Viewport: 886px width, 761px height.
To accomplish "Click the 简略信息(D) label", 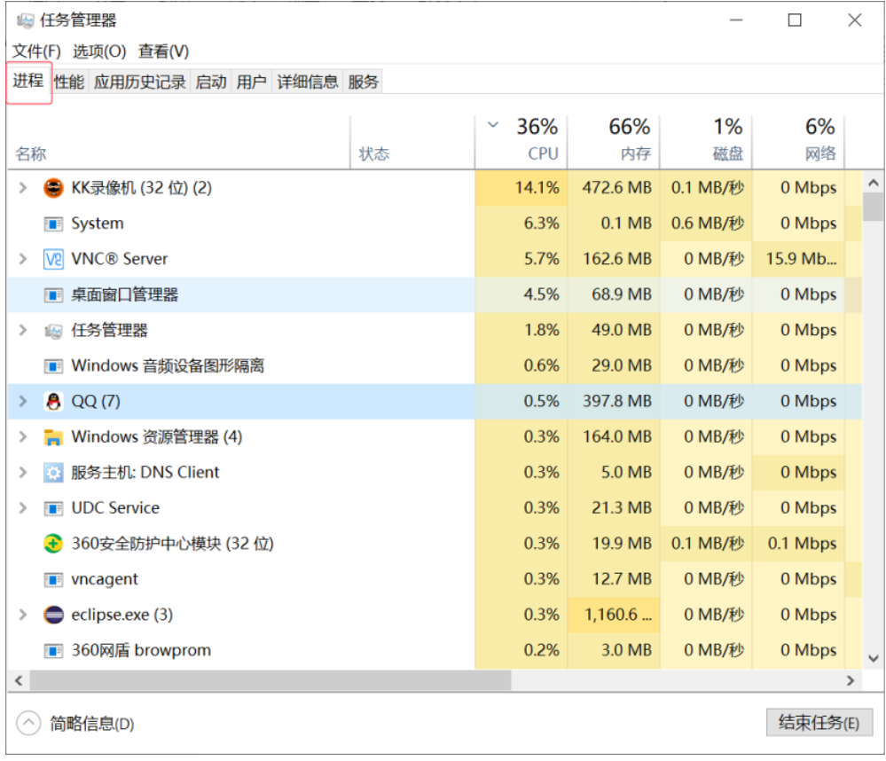I will point(92,724).
